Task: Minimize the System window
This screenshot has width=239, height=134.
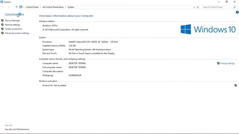Action: point(219,2)
